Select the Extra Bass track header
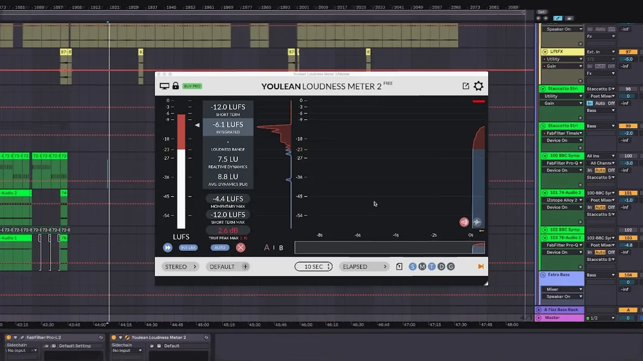Viewport: 643px width, 361px height. (562, 278)
